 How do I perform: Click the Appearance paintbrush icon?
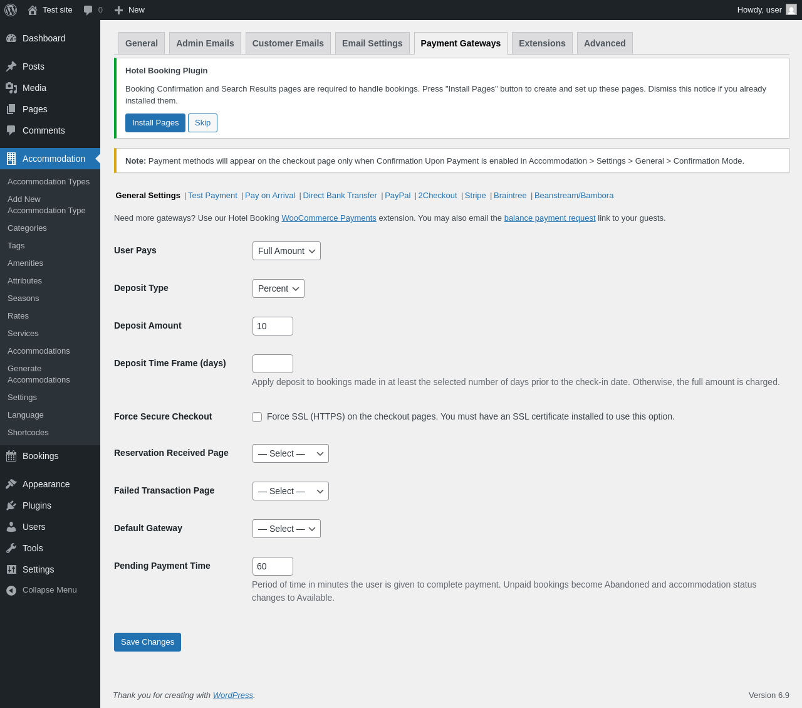pos(11,484)
